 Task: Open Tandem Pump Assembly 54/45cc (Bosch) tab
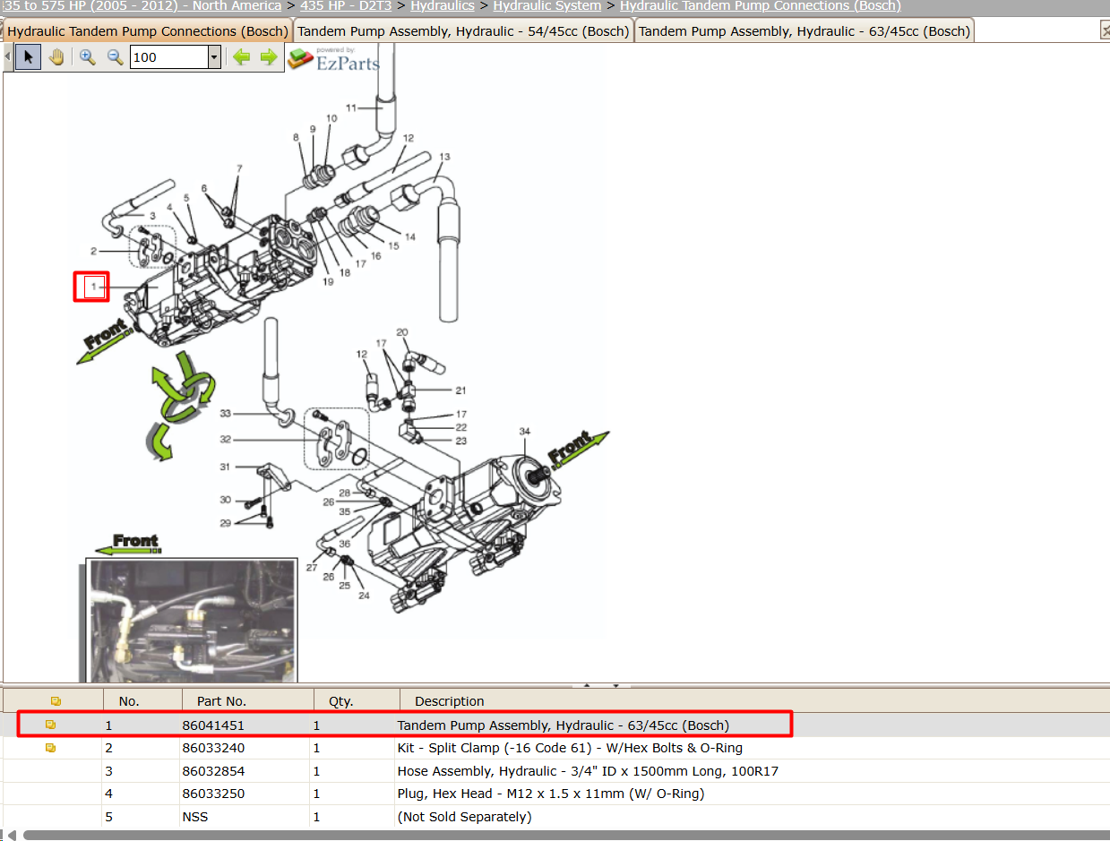(x=463, y=31)
